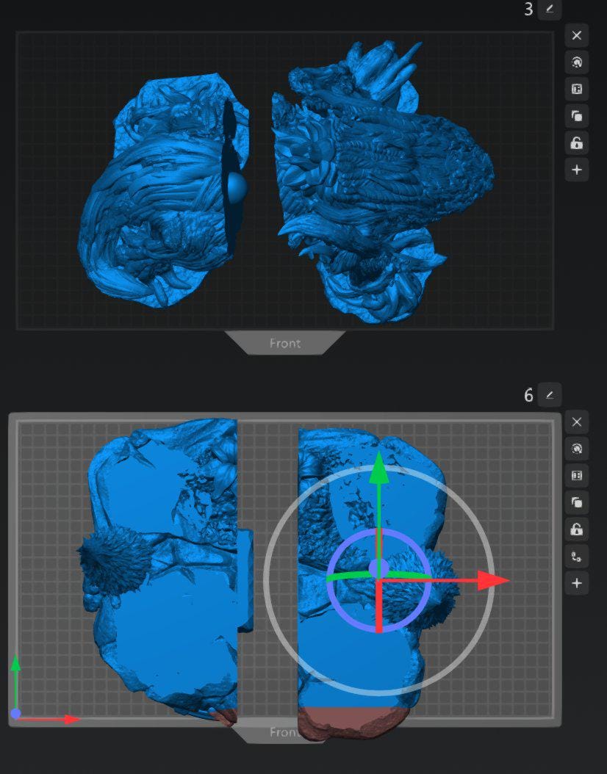Click the plus icon beside plate 6
The image size is (607, 774).
coord(576,584)
